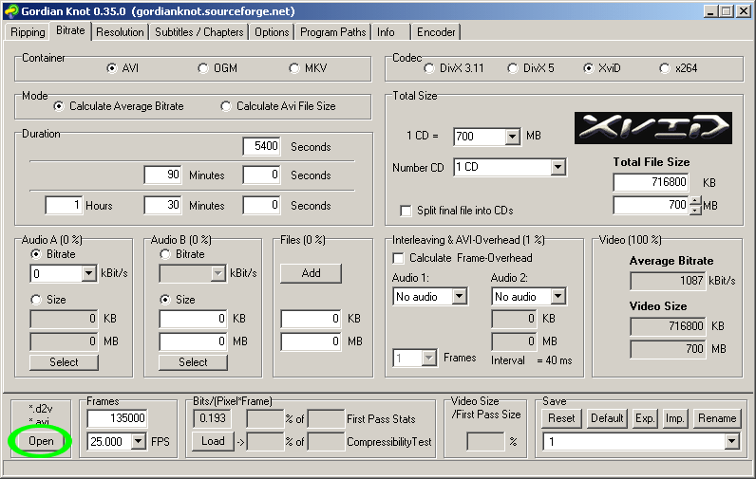Click the Duration 5400 Seconds field
Screen dimensions: 756x479
261,146
